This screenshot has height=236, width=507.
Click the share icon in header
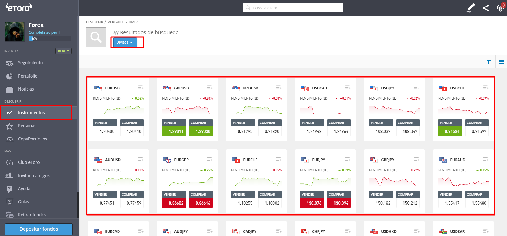tap(485, 8)
